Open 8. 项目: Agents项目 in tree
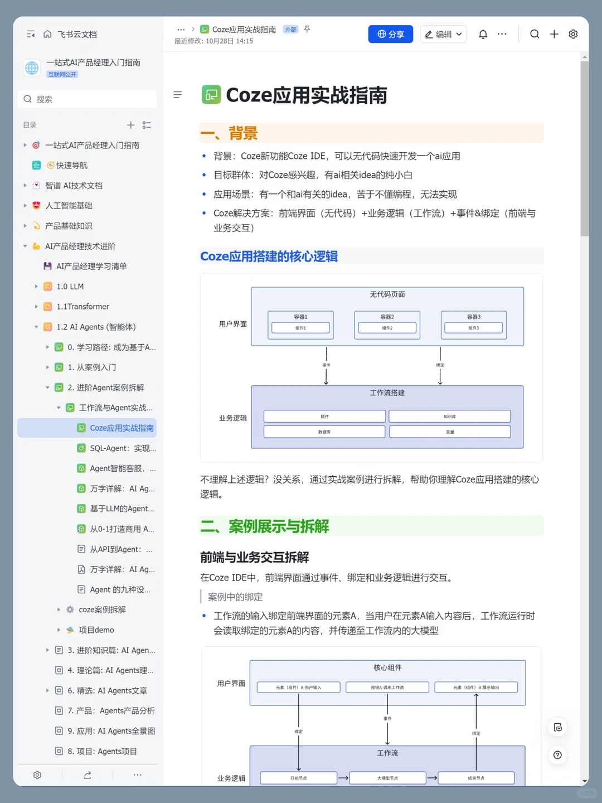This screenshot has width=602, height=803. (102, 751)
